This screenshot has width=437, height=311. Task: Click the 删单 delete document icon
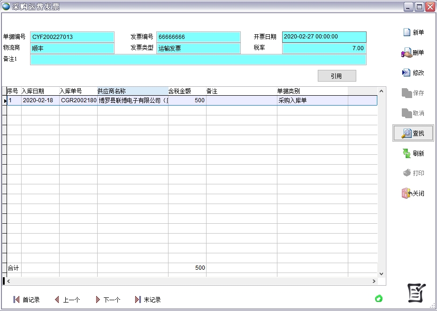point(407,53)
